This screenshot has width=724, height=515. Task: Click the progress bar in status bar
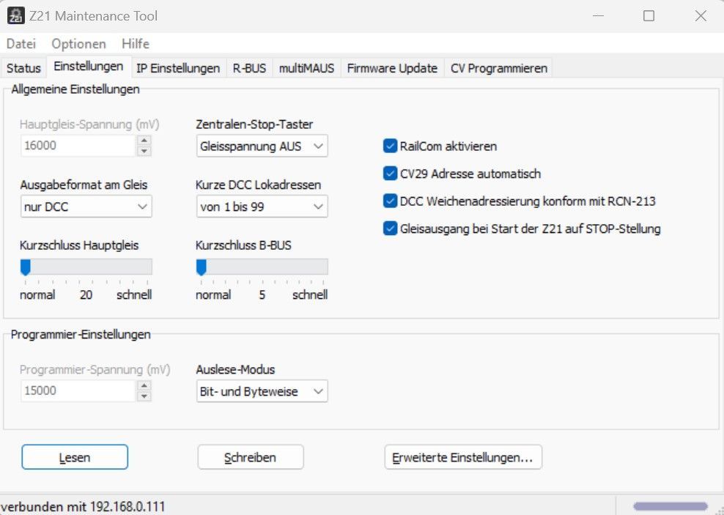[x=671, y=507]
